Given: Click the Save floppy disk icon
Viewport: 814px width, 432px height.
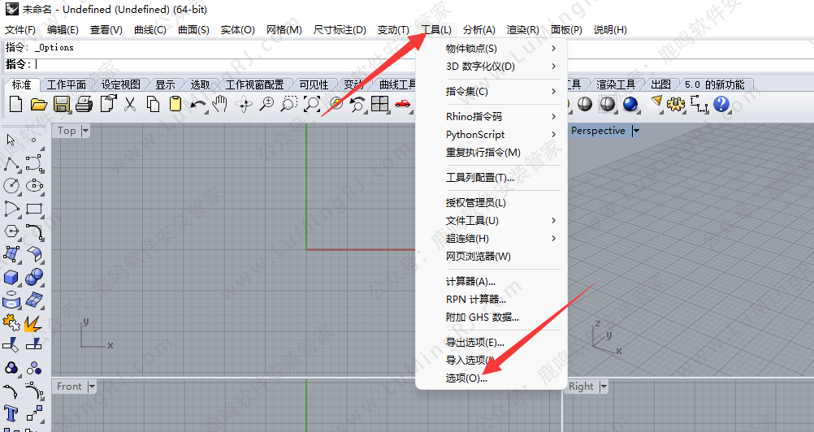Looking at the screenshot, I should pos(61,104).
